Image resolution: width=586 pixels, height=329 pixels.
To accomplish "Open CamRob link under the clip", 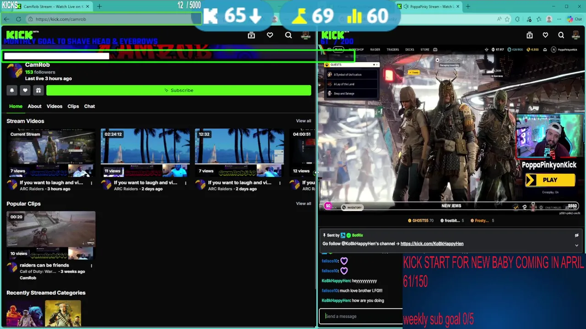I will [28, 278].
